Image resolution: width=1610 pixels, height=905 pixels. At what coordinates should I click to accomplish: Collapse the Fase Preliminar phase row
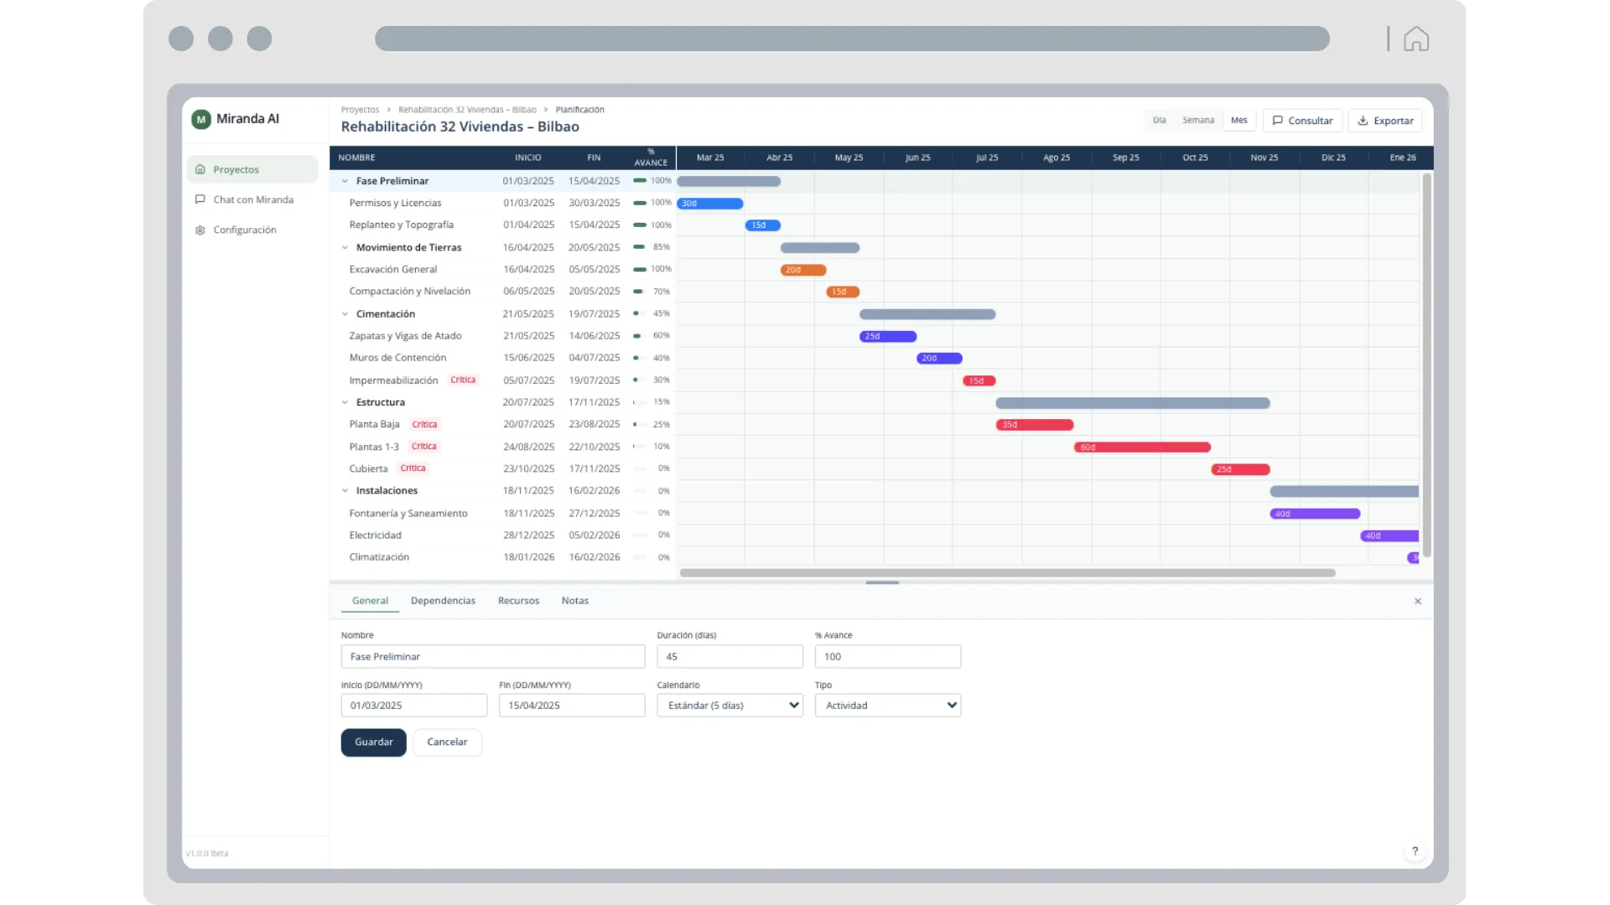click(x=344, y=180)
